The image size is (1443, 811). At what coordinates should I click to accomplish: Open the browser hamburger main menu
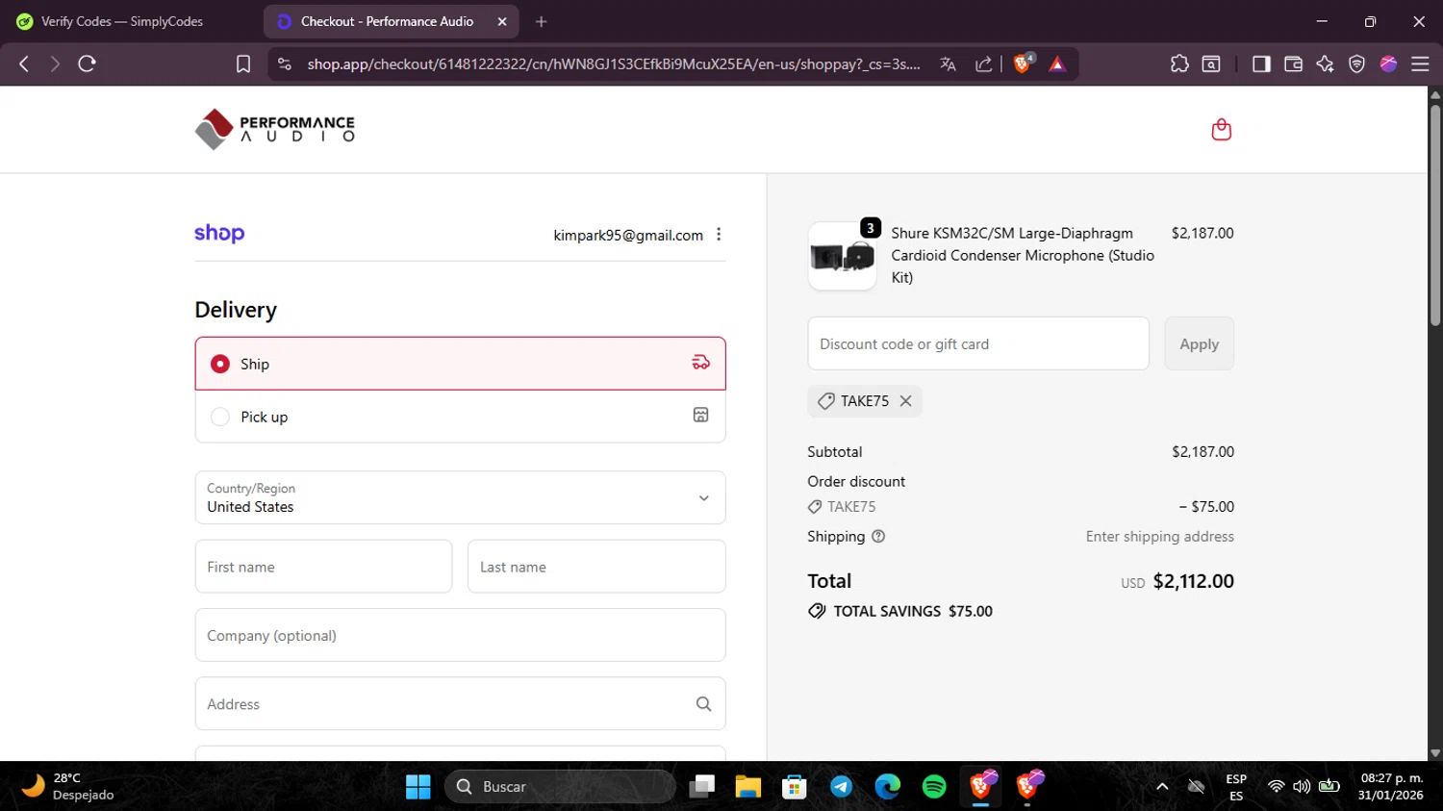(1420, 63)
